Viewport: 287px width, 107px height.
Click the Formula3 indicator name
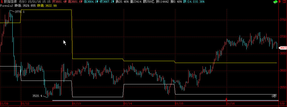6,5
